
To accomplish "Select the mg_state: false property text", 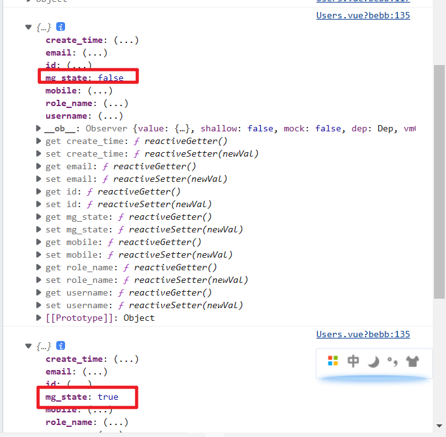I will coord(85,78).
